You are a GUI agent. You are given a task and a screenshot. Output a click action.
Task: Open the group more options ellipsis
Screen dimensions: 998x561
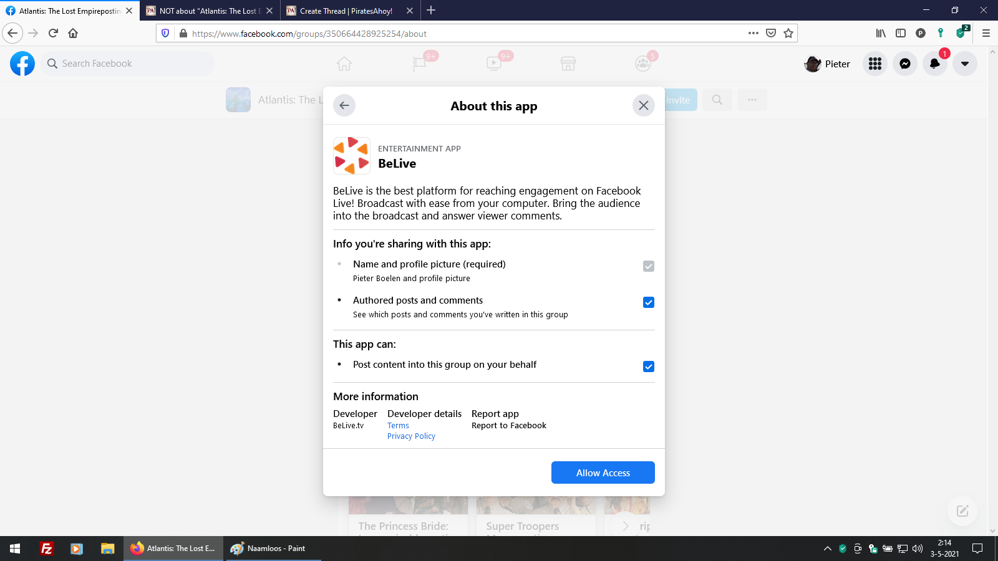coord(752,100)
